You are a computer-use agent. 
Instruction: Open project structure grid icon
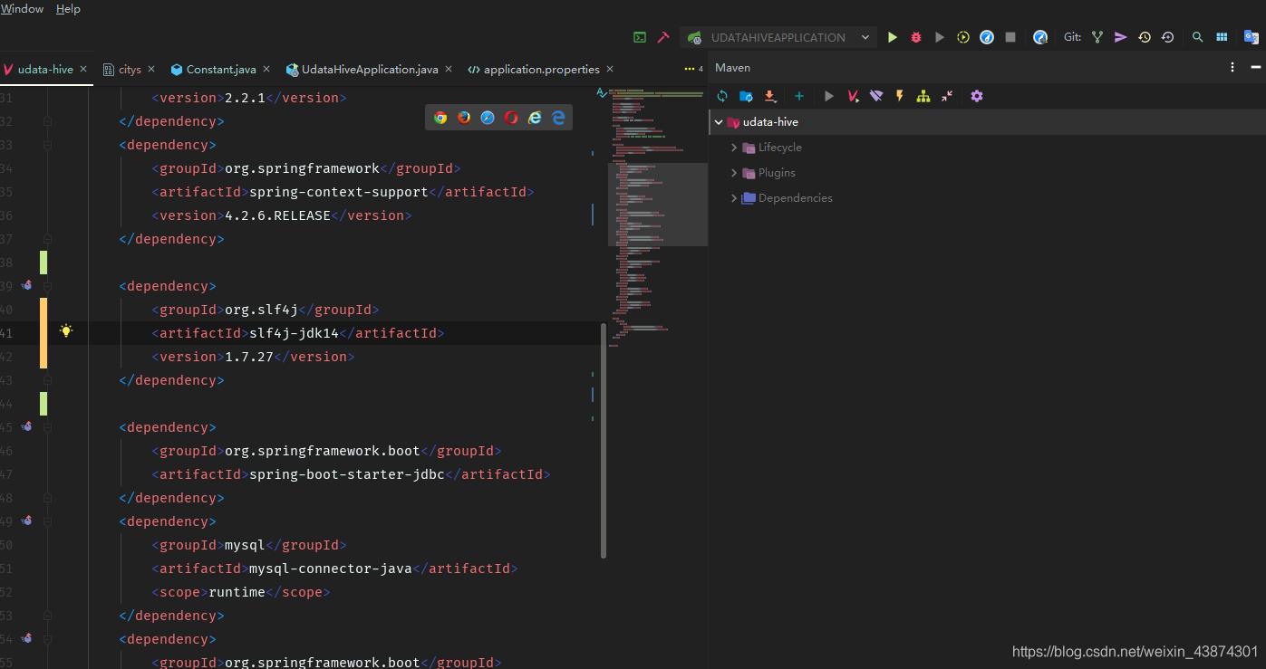[x=1222, y=37]
